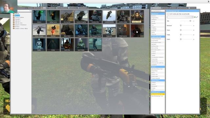Select Humans + Resistance in category tree
Image resolution: width=210 pixels, height=118 pixels.
21,25
